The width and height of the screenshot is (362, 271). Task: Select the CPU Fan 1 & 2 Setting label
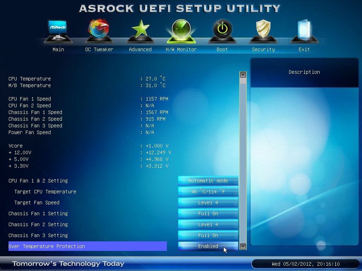click(x=38, y=181)
